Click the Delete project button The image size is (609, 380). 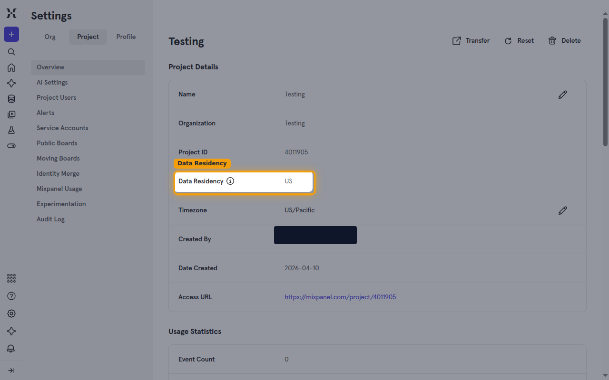coord(565,41)
